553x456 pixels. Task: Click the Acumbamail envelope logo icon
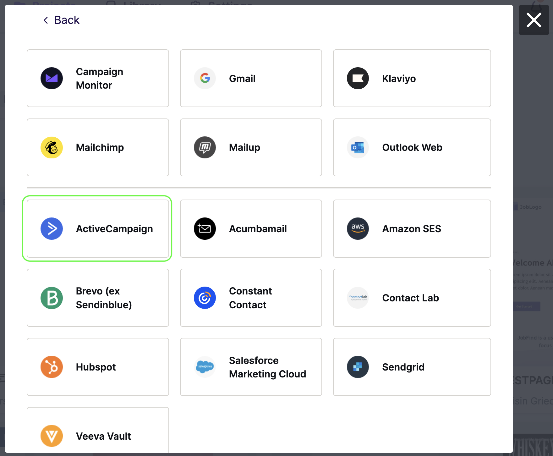pyautogui.click(x=205, y=229)
